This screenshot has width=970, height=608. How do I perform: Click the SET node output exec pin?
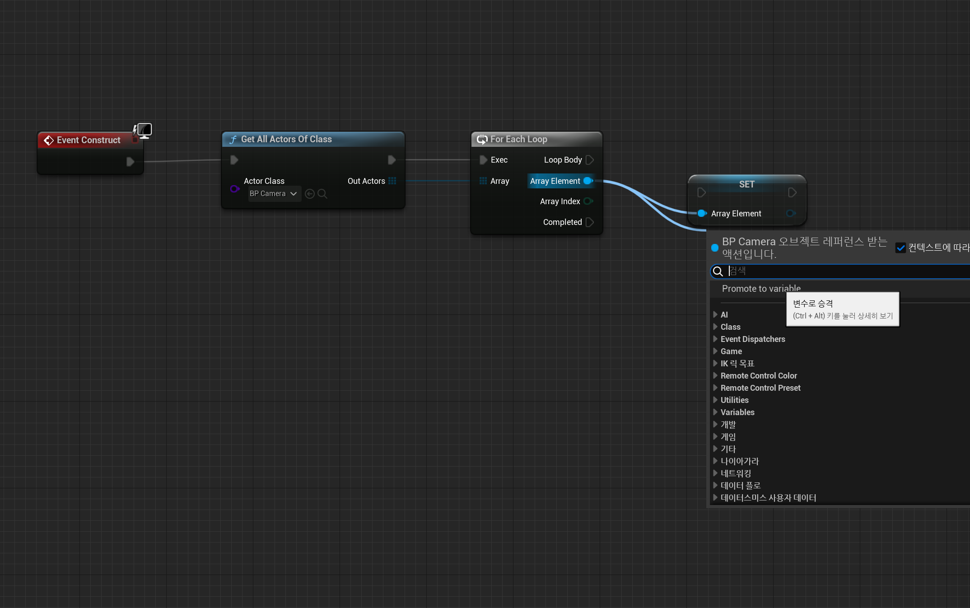click(792, 193)
